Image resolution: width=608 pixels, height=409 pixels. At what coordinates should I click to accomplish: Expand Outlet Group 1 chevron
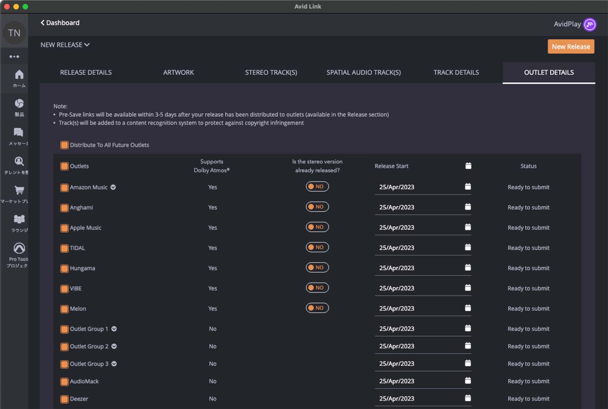point(114,329)
